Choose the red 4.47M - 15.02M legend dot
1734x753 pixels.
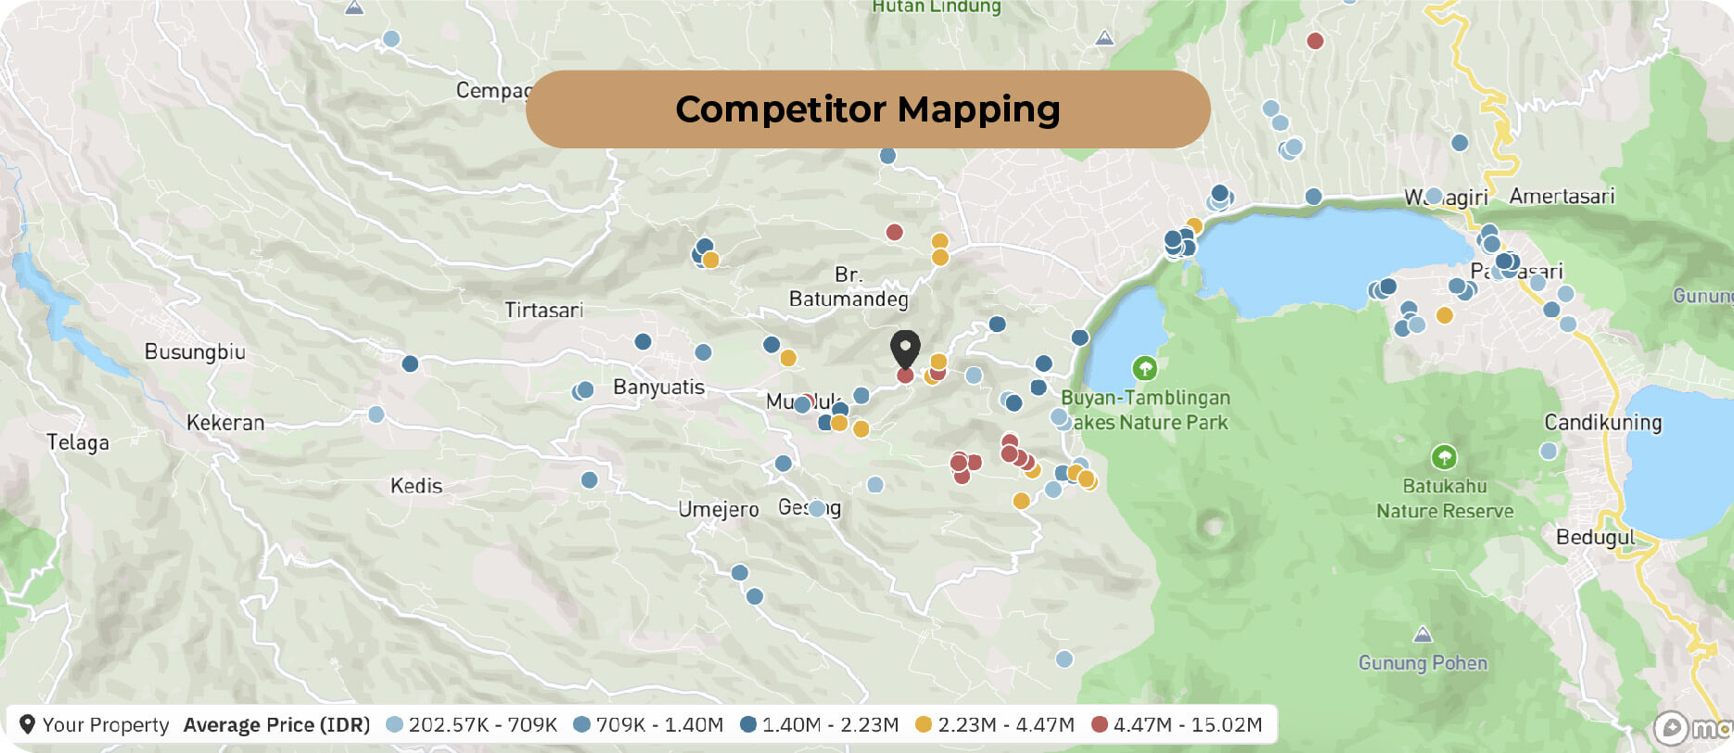tap(1100, 724)
